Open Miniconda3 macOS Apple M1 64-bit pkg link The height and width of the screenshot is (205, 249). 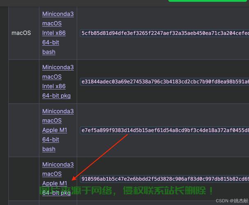(58, 179)
